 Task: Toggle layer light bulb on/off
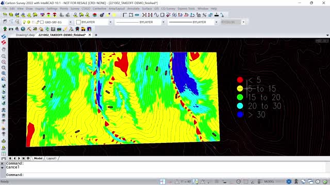point(24,22)
